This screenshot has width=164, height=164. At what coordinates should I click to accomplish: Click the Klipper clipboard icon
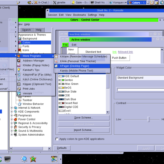pyautogui.click(x=19, y=84)
